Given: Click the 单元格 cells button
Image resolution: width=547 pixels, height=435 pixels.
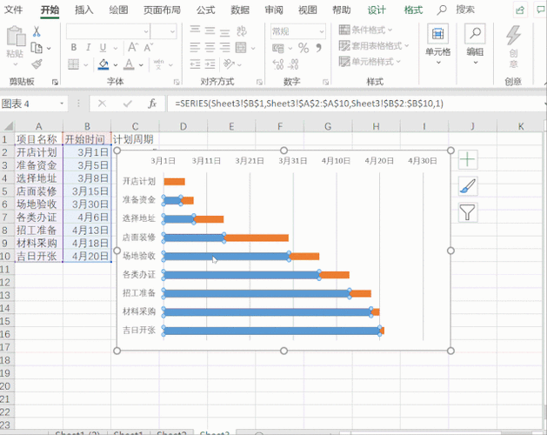Looking at the screenshot, I should pyautogui.click(x=437, y=43).
